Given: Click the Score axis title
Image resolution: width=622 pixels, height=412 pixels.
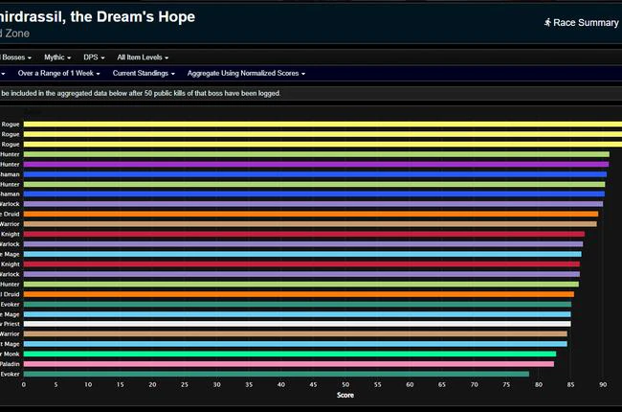Looking at the screenshot, I should click(x=345, y=395).
